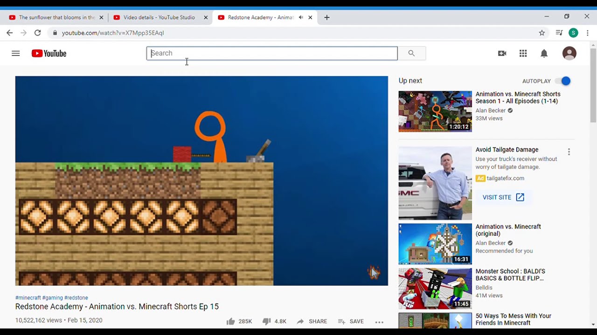Open 50 Ways To Mess With Your Friends title
The image size is (597, 335).
tap(514, 320)
